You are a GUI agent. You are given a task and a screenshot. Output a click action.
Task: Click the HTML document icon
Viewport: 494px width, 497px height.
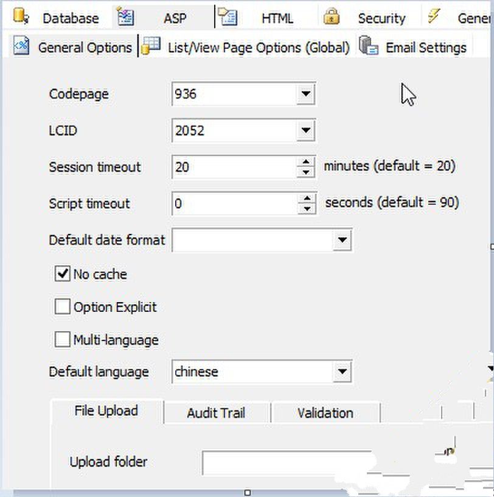[x=228, y=17]
